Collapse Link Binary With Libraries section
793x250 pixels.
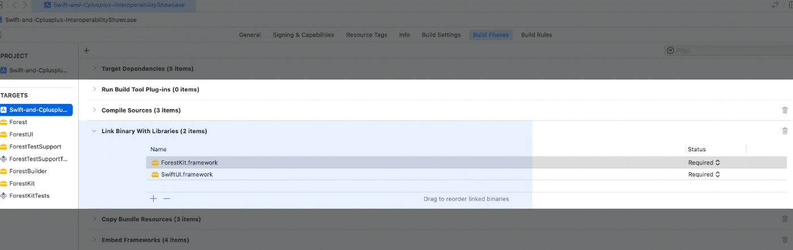(95, 131)
